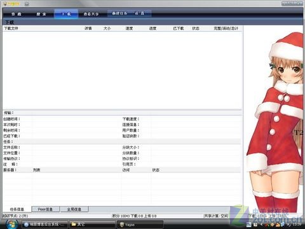Open the 其它 folder taskbar button
The width and height of the screenshot is (305, 229).
coord(92,225)
